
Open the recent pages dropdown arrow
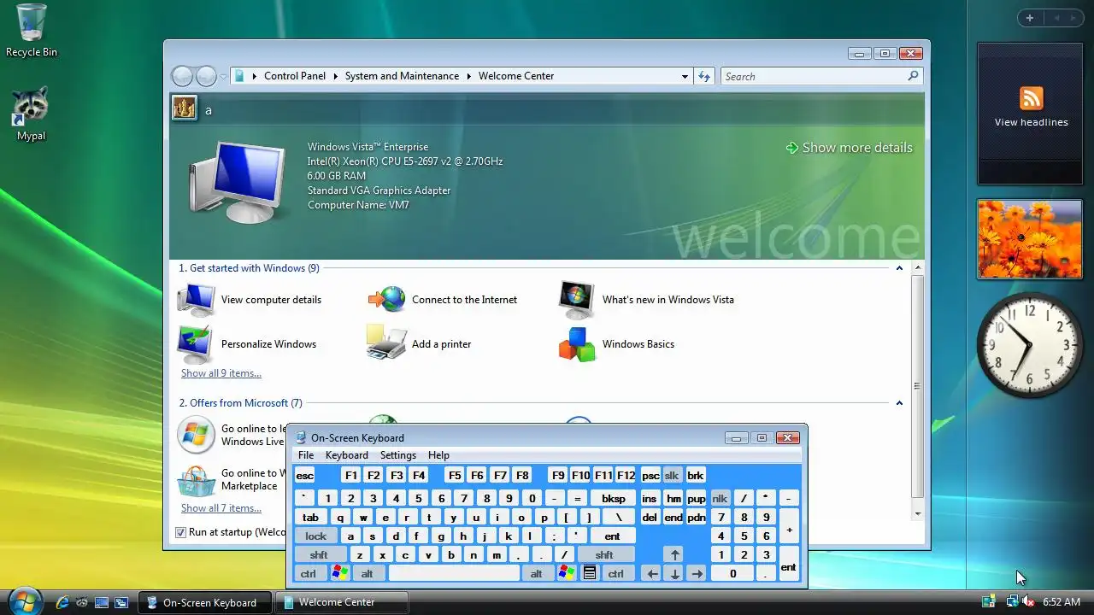[224, 76]
